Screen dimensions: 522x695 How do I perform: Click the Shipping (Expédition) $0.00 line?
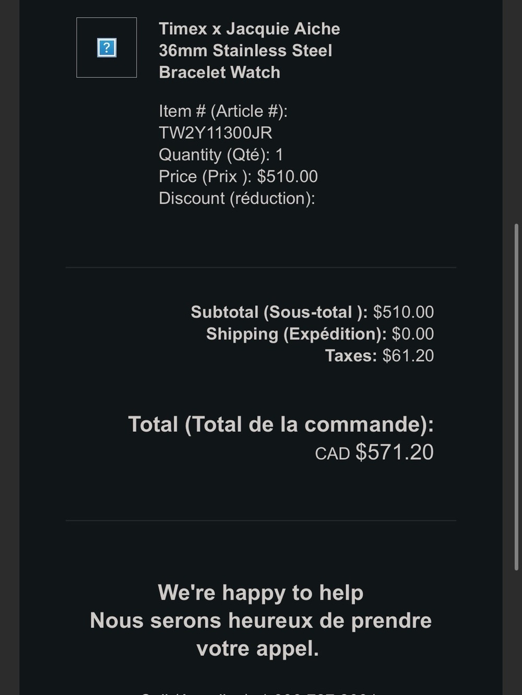[x=320, y=334]
